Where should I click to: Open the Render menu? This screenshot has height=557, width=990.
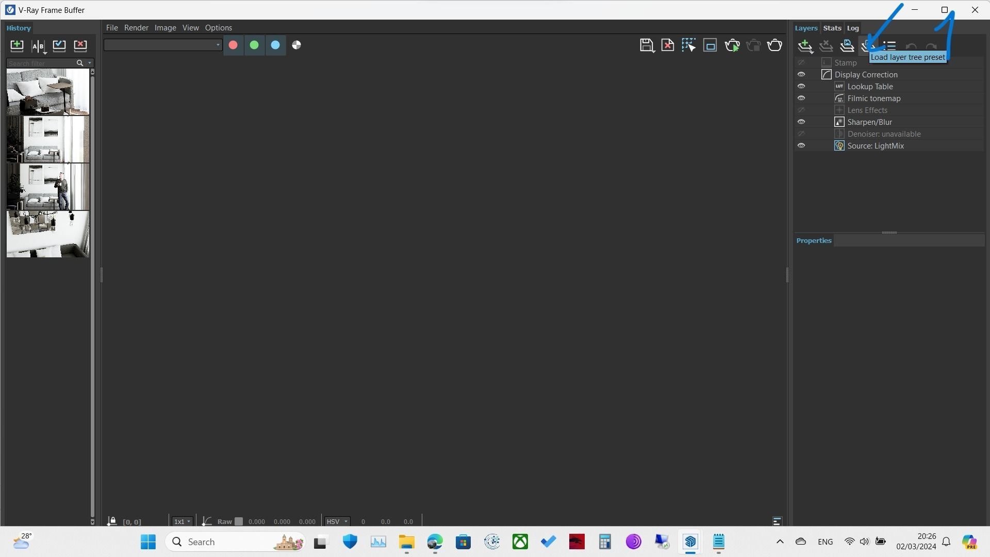coord(136,28)
